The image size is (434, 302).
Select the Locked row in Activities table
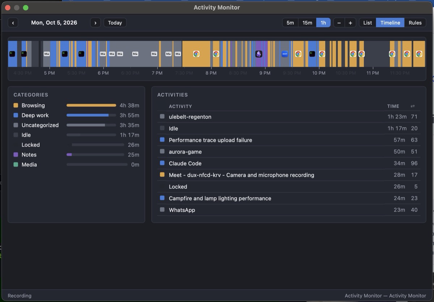pos(289,186)
